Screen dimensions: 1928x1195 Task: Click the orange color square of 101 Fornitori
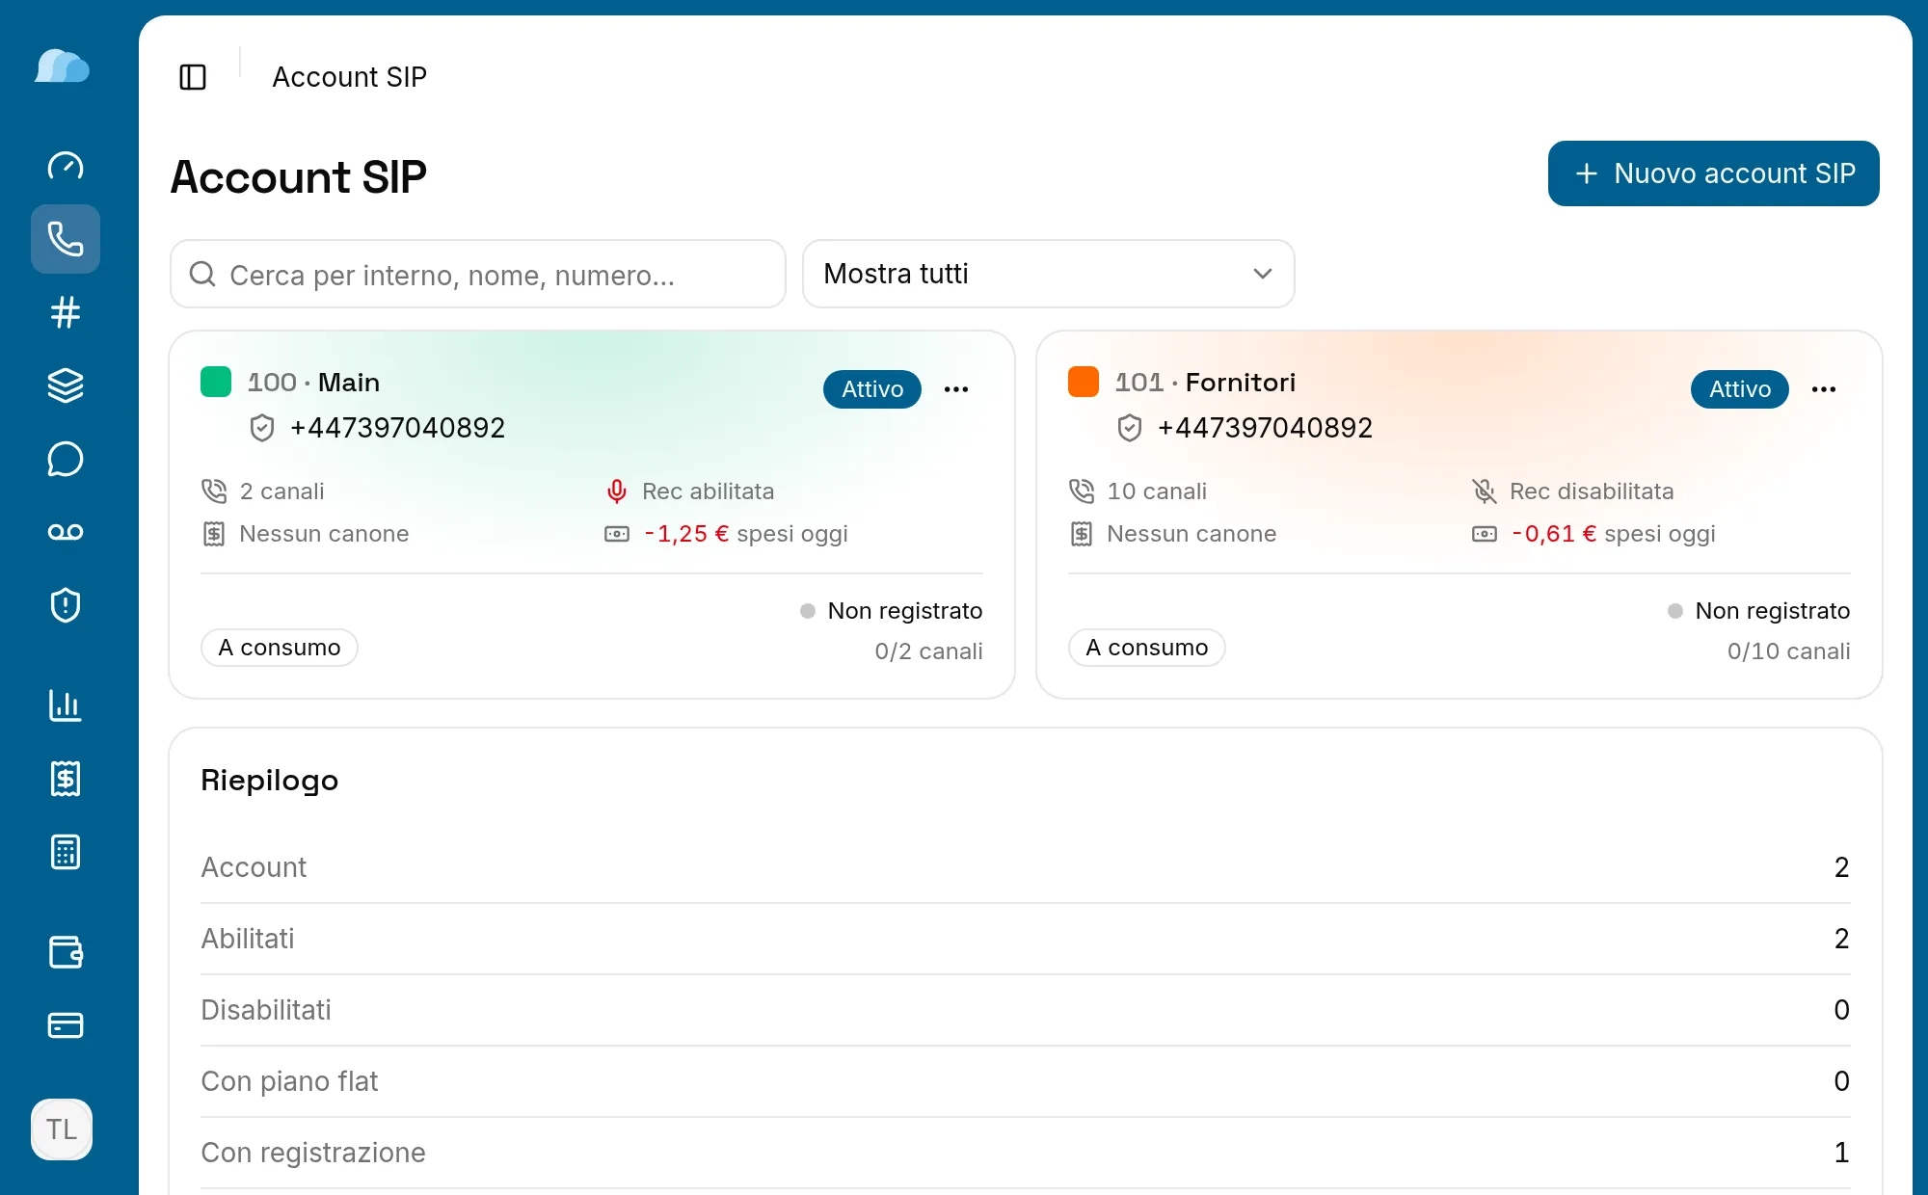1084,382
